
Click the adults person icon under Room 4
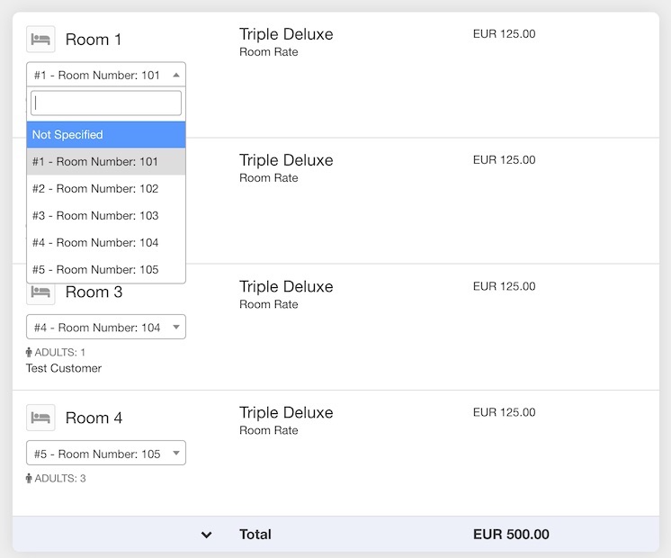(x=29, y=478)
